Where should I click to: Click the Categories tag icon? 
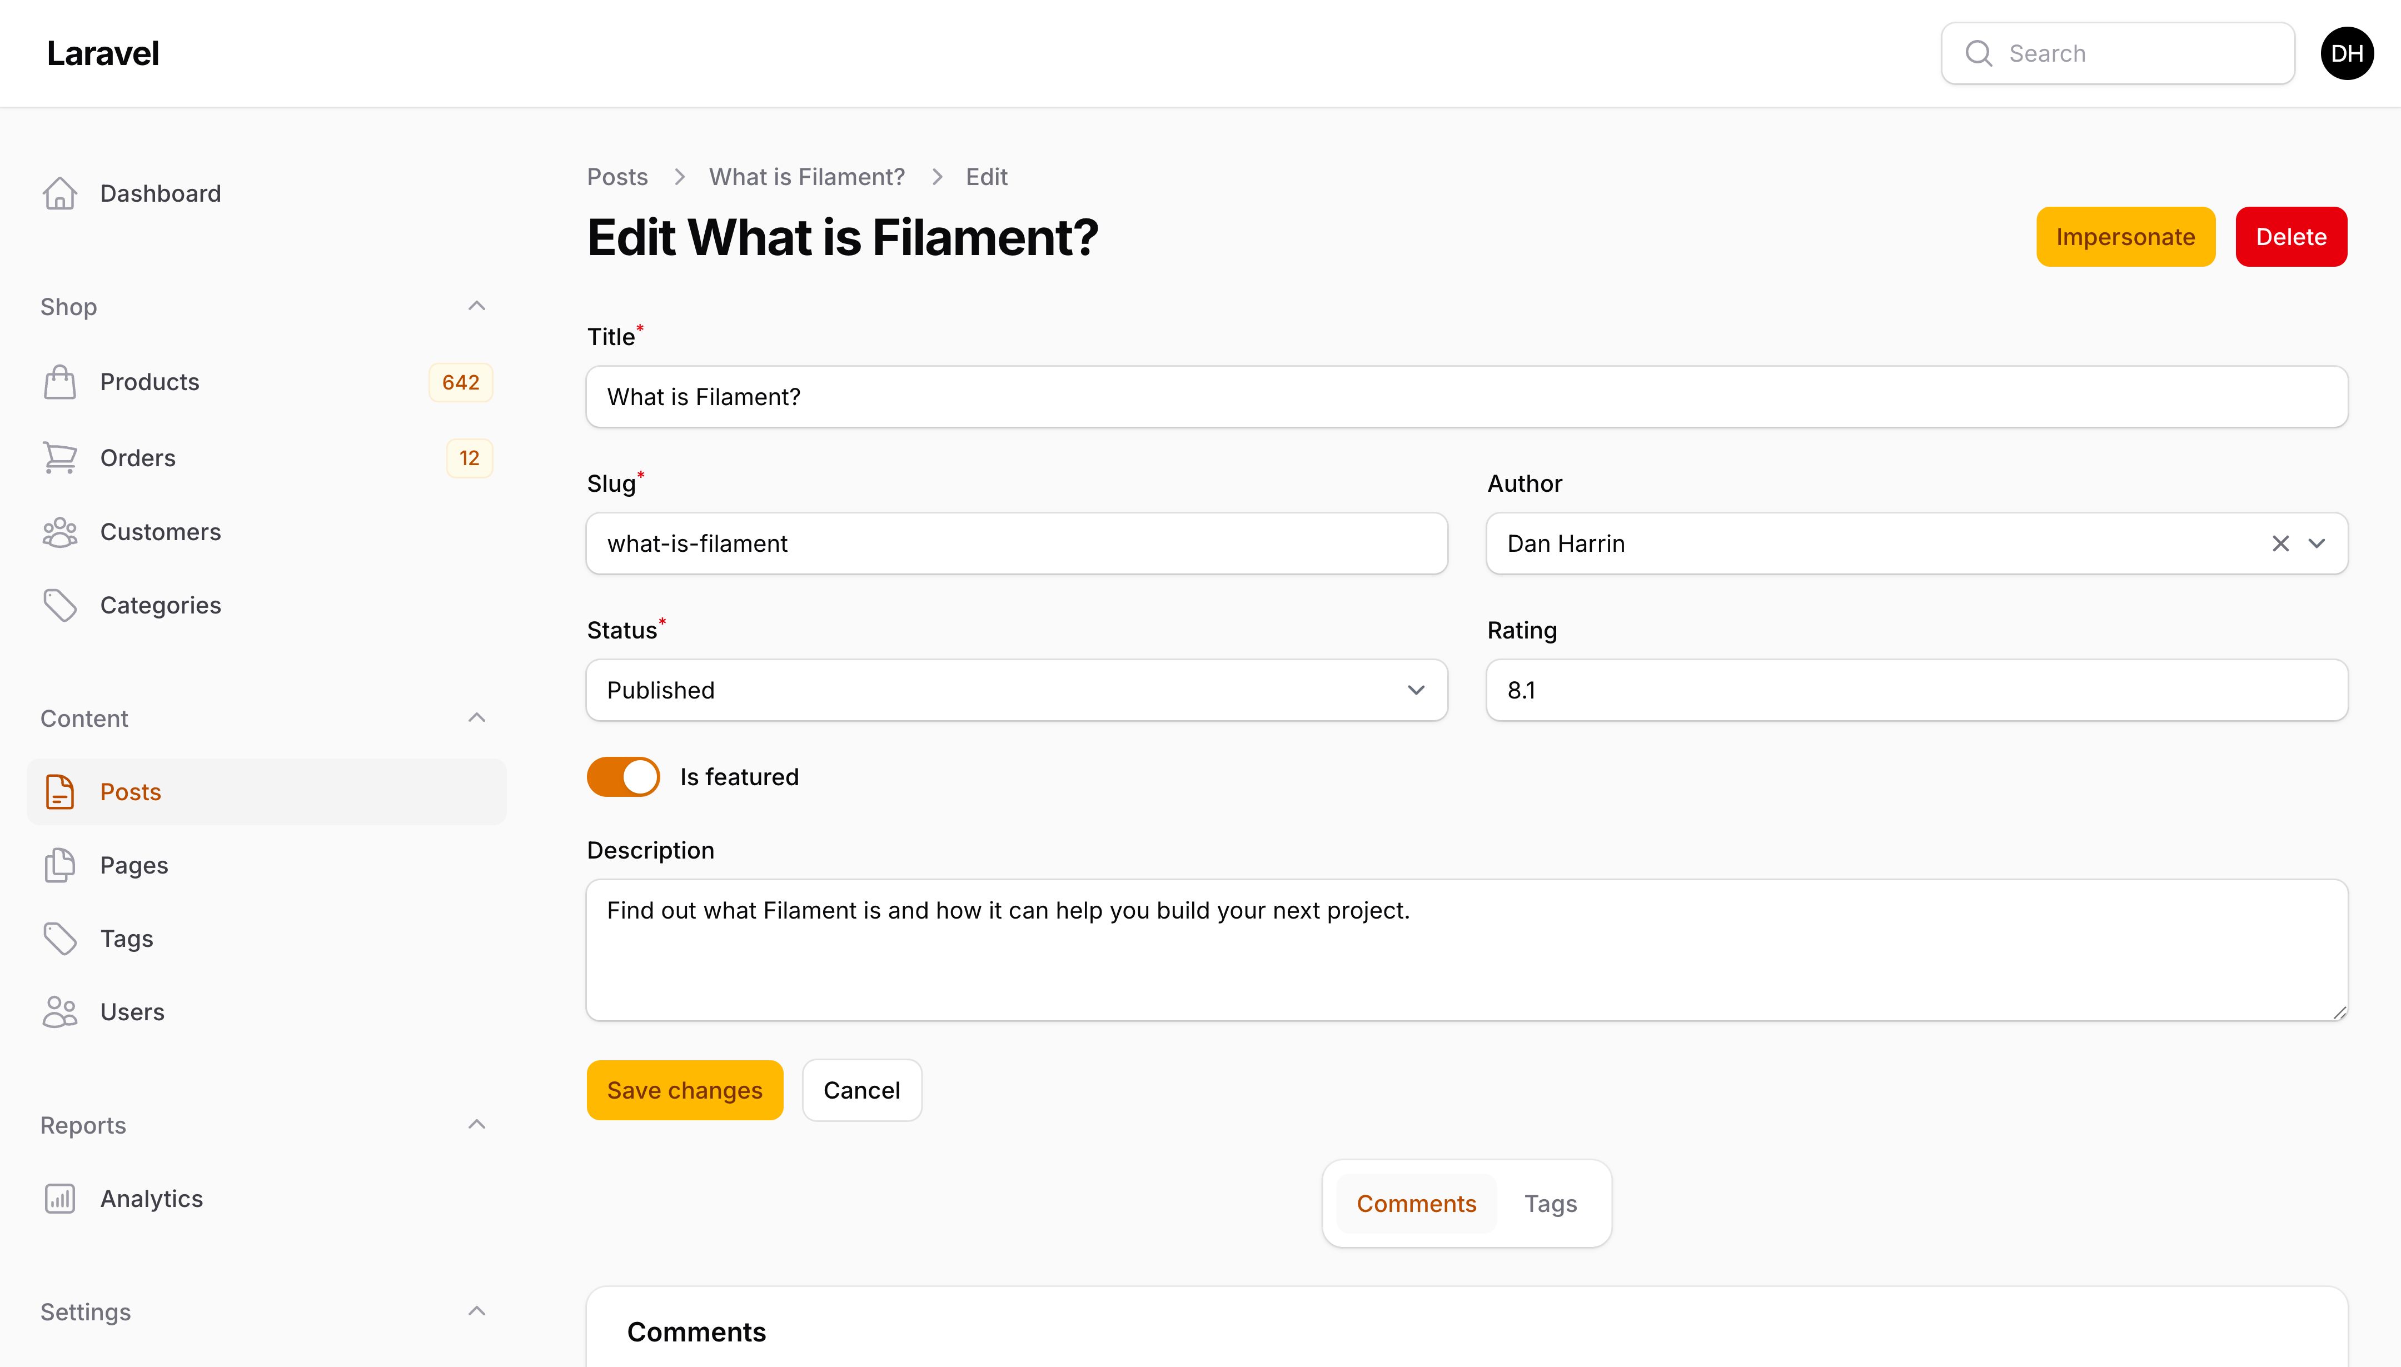click(59, 606)
